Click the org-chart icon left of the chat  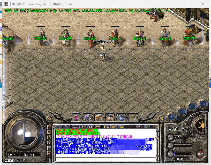point(49,133)
